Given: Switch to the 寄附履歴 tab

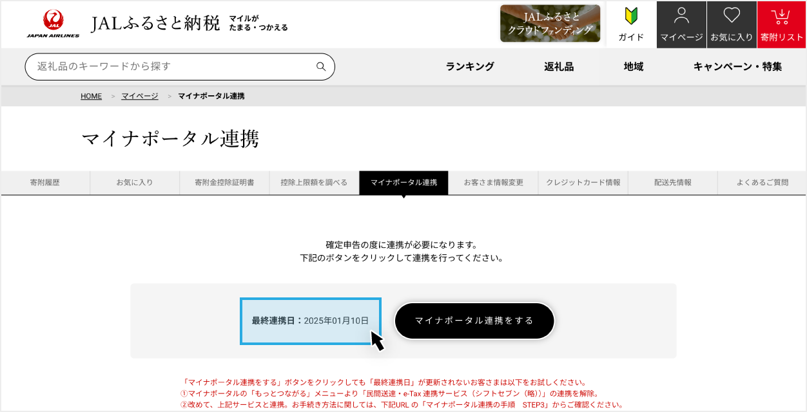Looking at the screenshot, I should [x=44, y=182].
